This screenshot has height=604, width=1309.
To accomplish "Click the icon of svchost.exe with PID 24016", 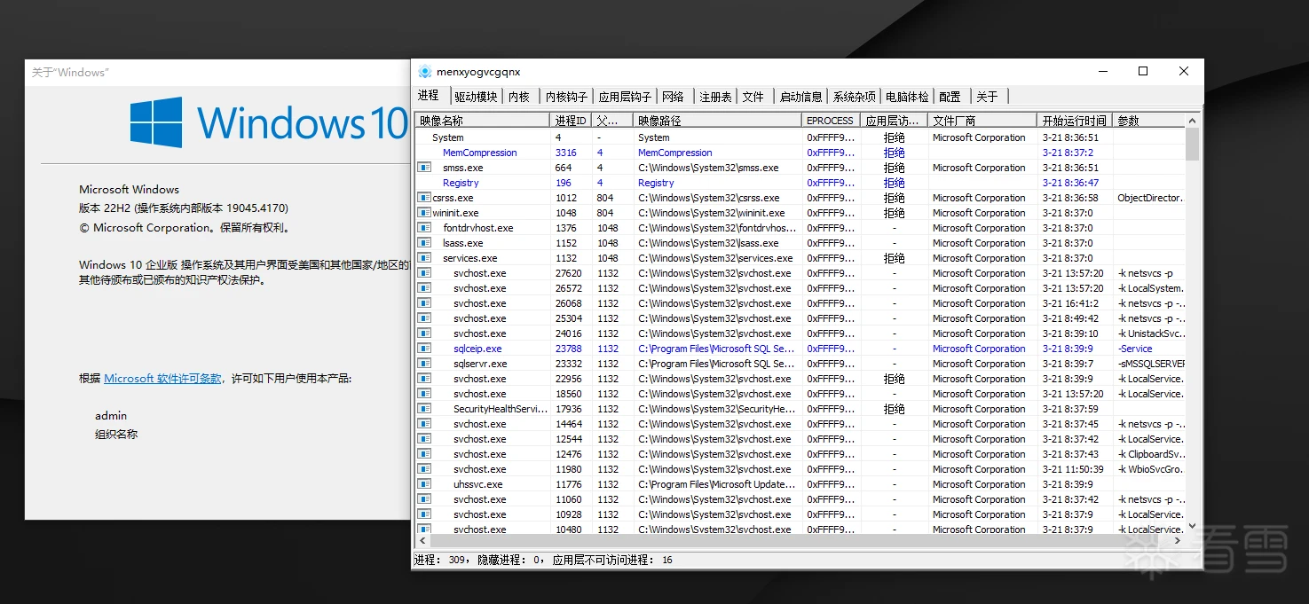I will [x=424, y=333].
